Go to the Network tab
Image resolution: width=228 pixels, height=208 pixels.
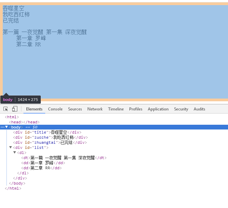coord(95,109)
